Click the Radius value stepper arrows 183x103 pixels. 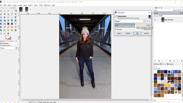(x=16, y=48)
